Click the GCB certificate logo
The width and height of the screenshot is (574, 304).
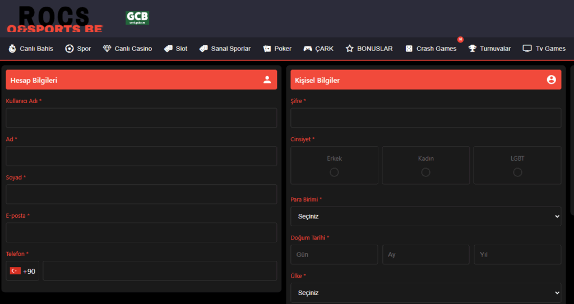click(137, 18)
